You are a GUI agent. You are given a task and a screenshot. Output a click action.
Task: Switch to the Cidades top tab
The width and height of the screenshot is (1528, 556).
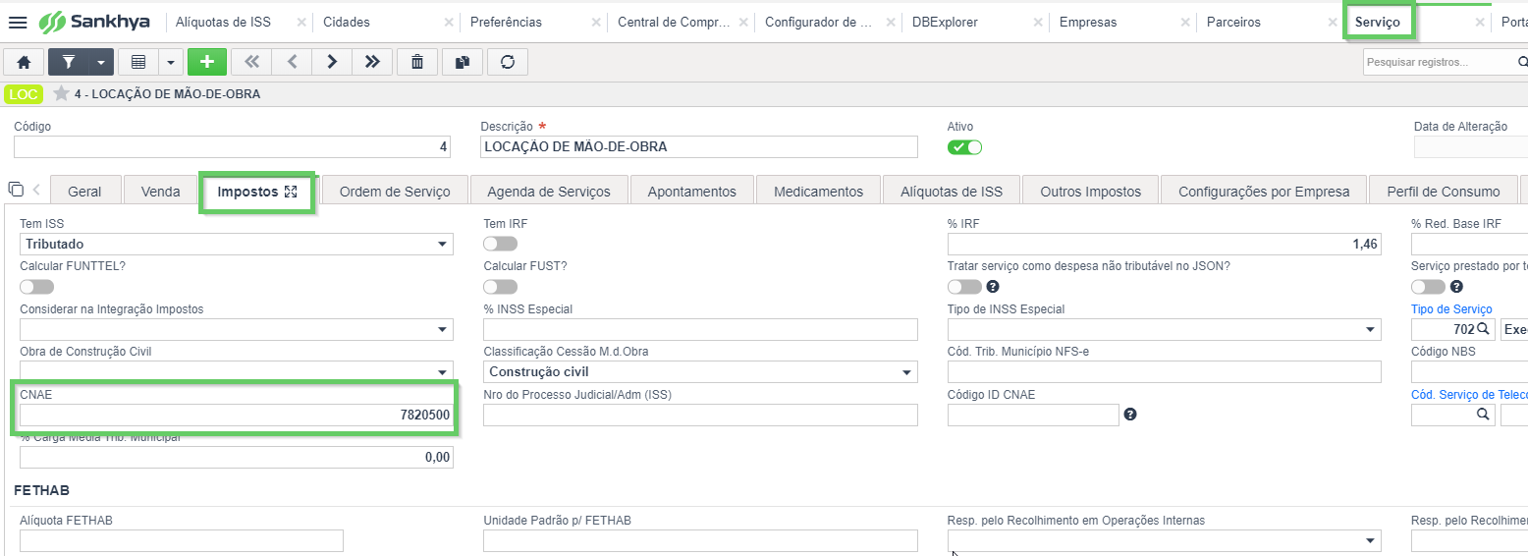[347, 22]
